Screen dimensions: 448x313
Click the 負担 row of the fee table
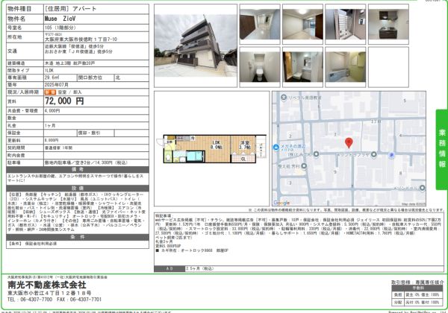coord(417,295)
